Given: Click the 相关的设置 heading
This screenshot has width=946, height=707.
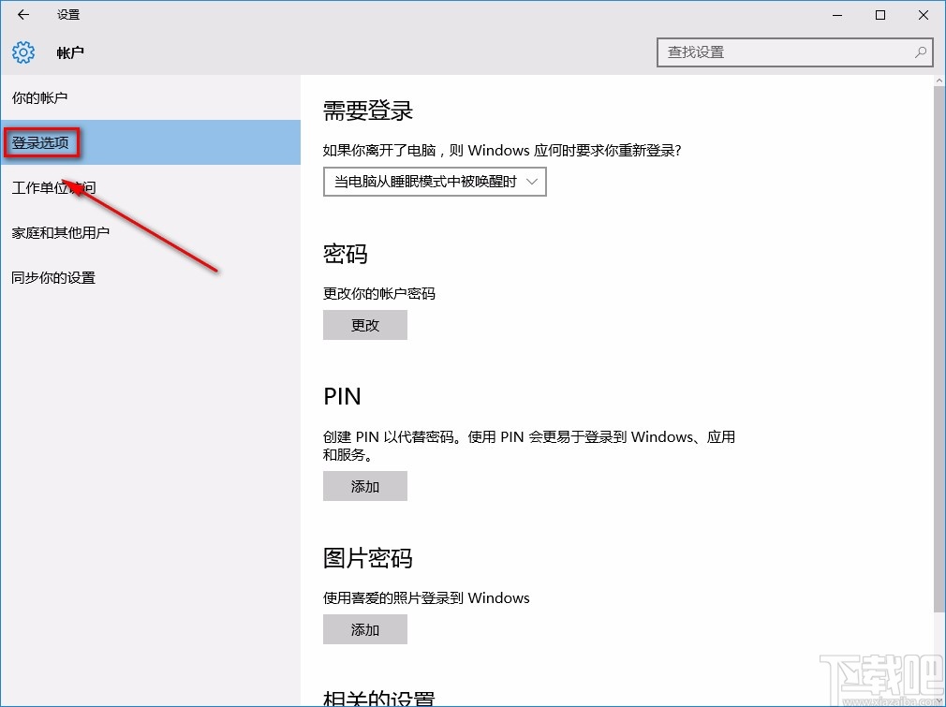Looking at the screenshot, I should [x=378, y=698].
